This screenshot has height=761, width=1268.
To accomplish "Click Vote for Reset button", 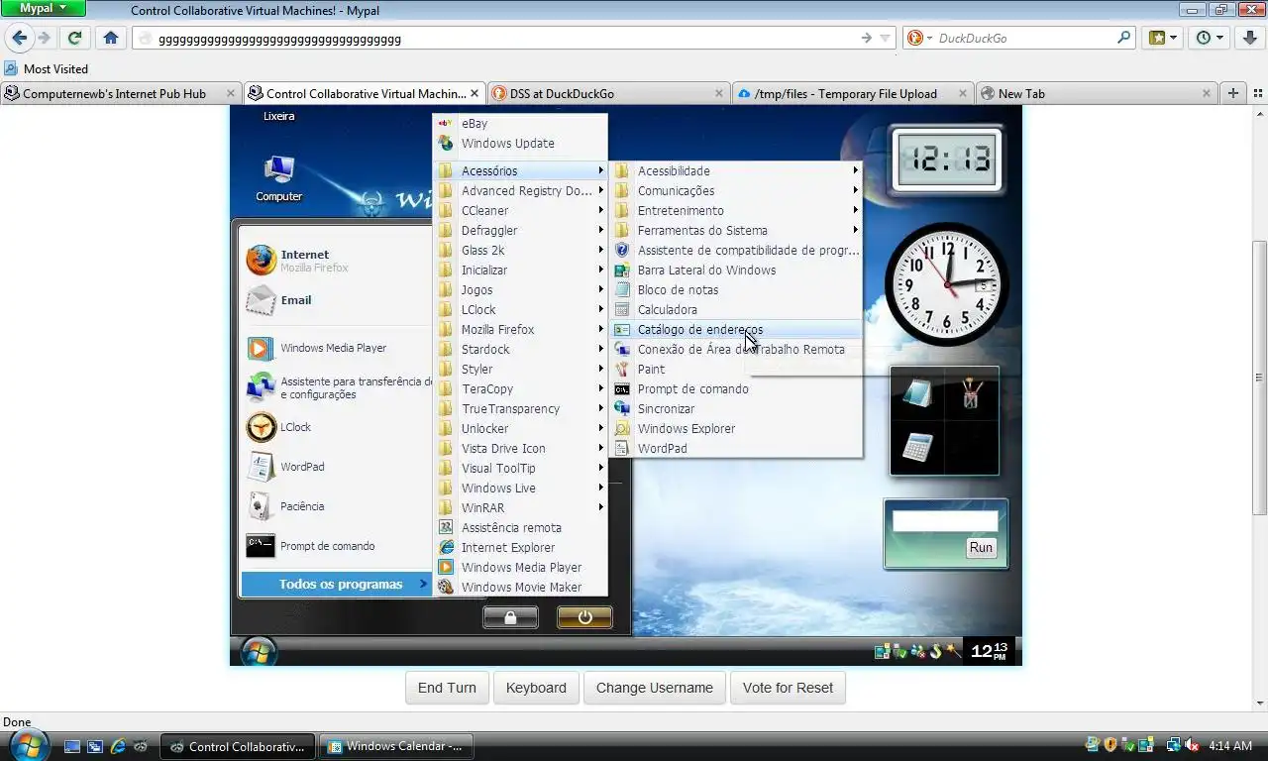I will click(x=788, y=688).
